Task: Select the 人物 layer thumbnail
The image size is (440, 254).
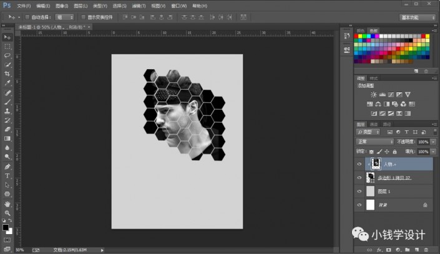Action: coord(375,164)
